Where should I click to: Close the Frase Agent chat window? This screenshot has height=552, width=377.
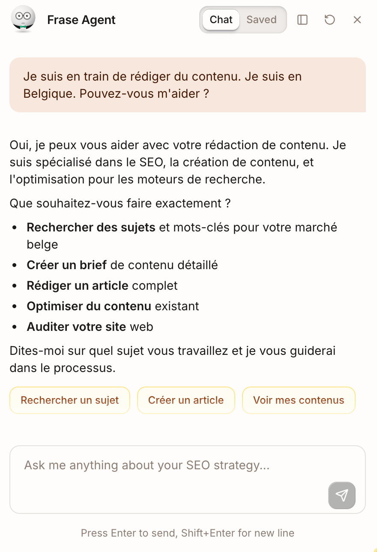tap(357, 20)
